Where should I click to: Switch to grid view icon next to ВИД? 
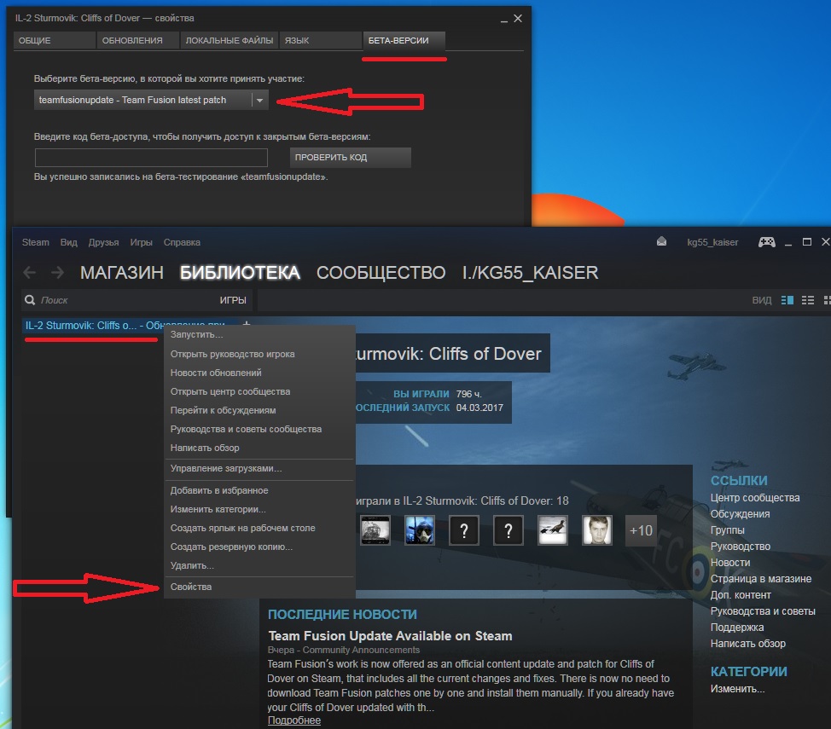pos(827,300)
